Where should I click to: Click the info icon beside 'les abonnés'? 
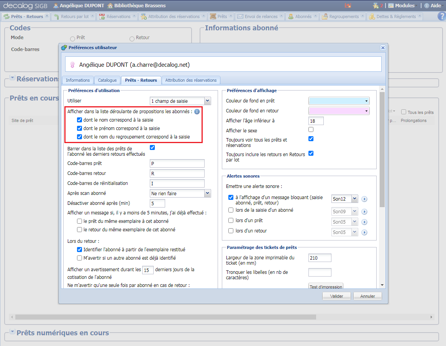[197, 112]
